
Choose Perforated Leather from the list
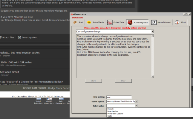pyautogui.click(x=115, y=114)
